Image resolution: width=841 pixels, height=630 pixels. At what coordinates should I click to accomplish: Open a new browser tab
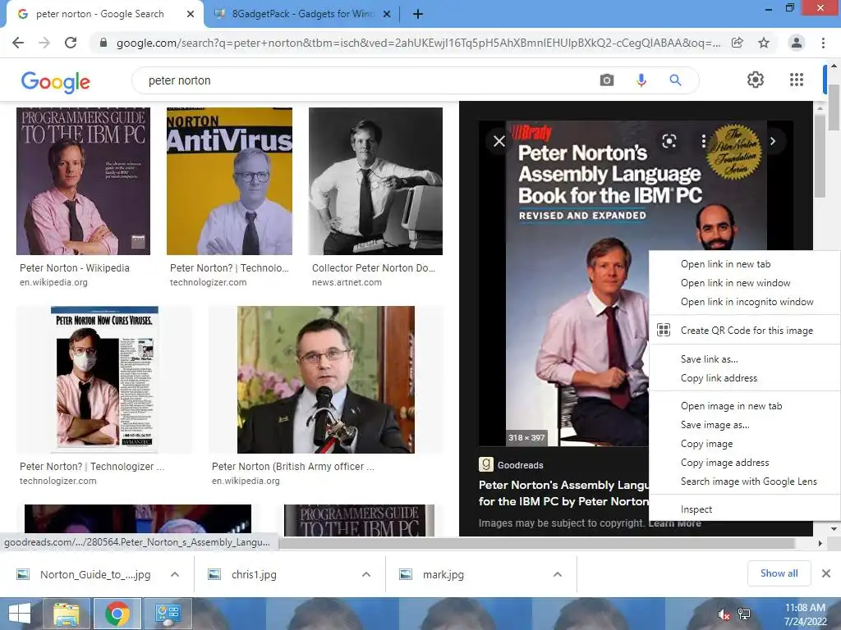point(418,14)
